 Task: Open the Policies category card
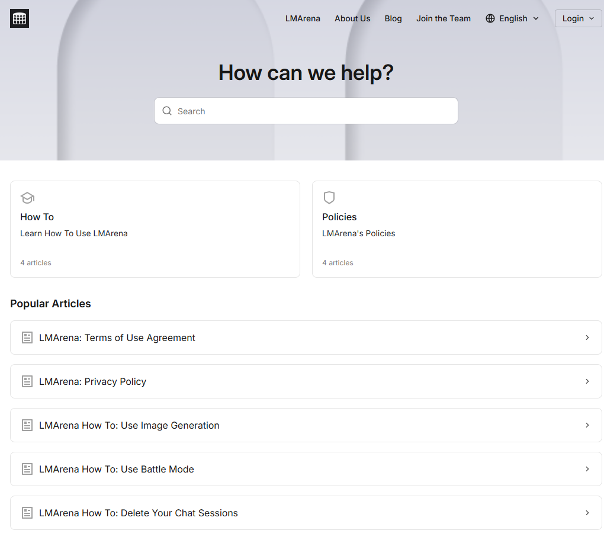(x=457, y=229)
